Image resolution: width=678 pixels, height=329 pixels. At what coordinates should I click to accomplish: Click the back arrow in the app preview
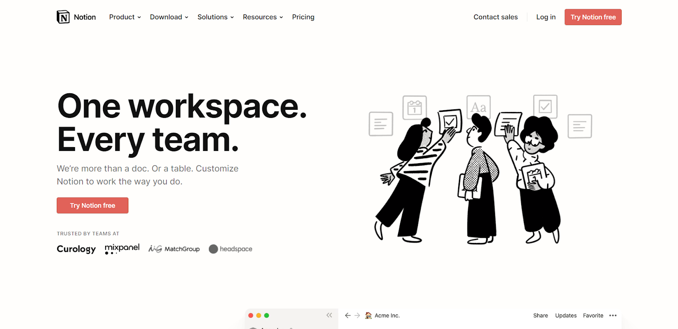348,315
